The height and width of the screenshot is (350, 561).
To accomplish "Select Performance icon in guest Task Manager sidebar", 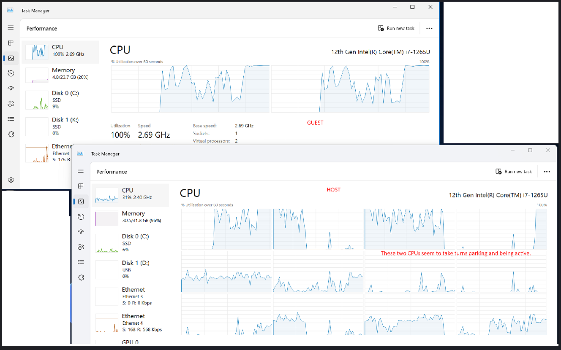I will [x=11, y=58].
